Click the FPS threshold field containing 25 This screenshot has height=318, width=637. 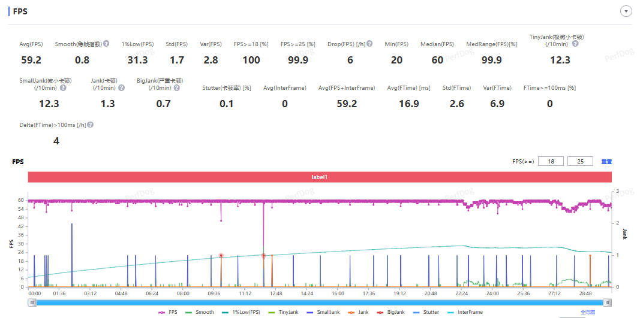tap(581, 162)
